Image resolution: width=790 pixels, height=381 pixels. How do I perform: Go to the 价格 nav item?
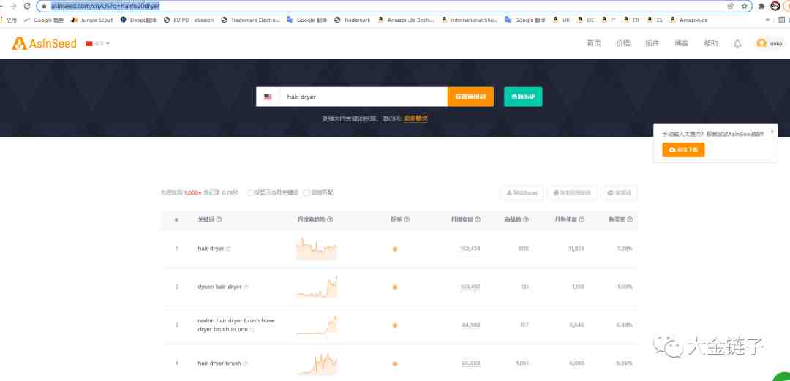coord(622,44)
